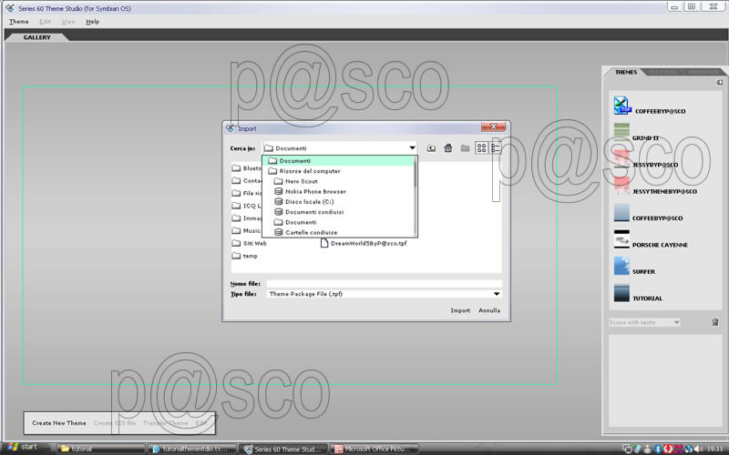This screenshot has width=729, height=455.
Task: Open the Edit menu
Action: click(x=45, y=21)
